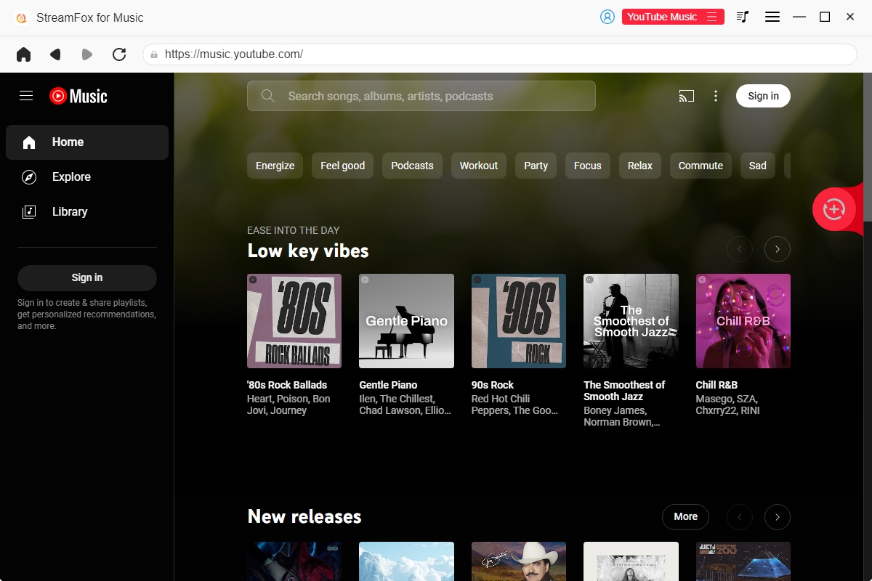Screen dimensions: 872x581
Task: Open the user account profile icon
Action: pos(607,17)
